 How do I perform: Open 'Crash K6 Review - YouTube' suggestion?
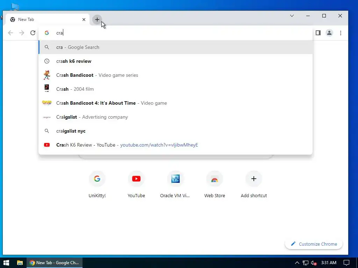click(176, 145)
